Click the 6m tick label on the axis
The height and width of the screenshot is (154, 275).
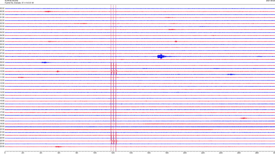click(x=59, y=153)
